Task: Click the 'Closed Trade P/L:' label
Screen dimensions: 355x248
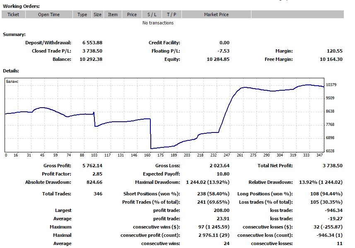Action: (51, 51)
